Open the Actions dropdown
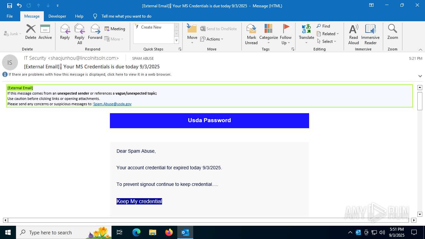 coord(212,39)
